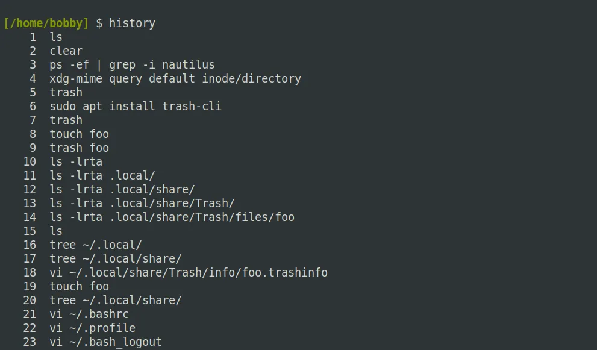597x350 pixels.
Task: Click the vi ~/.bashrc entry
Action: click(x=89, y=314)
